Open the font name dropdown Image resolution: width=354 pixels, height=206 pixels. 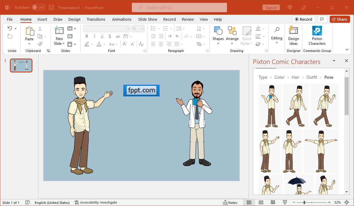click(128, 29)
